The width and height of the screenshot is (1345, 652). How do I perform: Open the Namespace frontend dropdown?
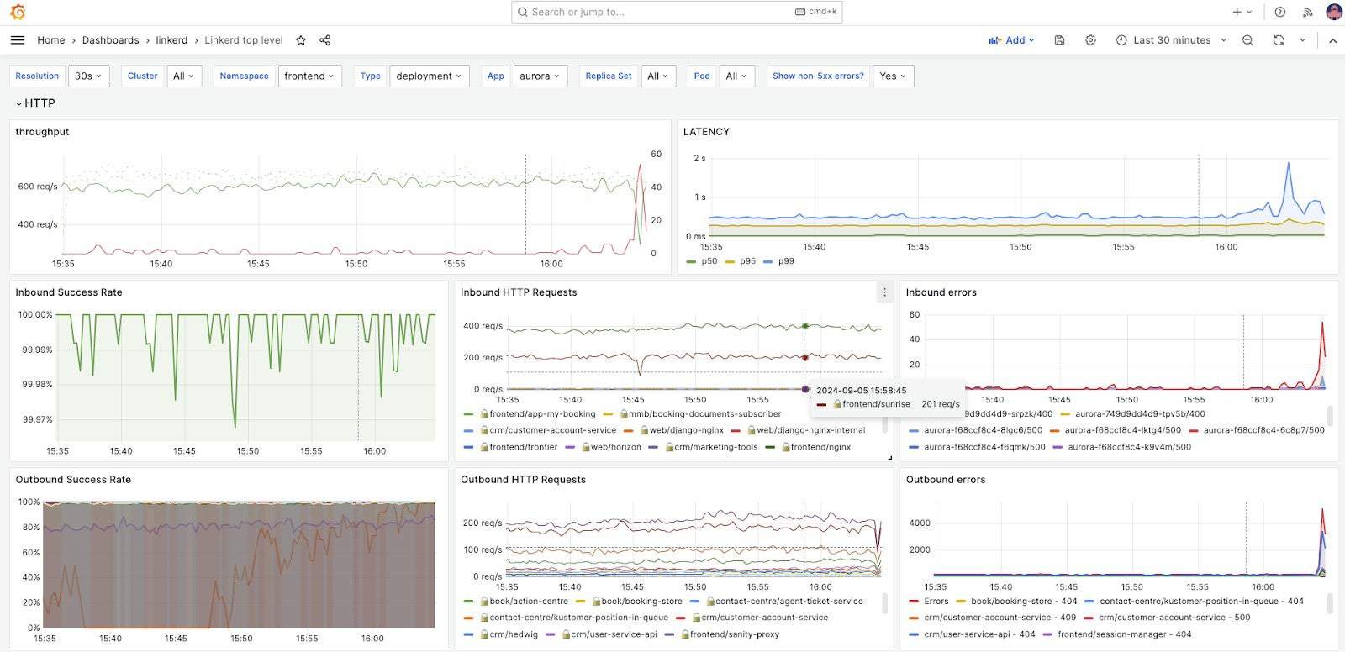click(309, 76)
